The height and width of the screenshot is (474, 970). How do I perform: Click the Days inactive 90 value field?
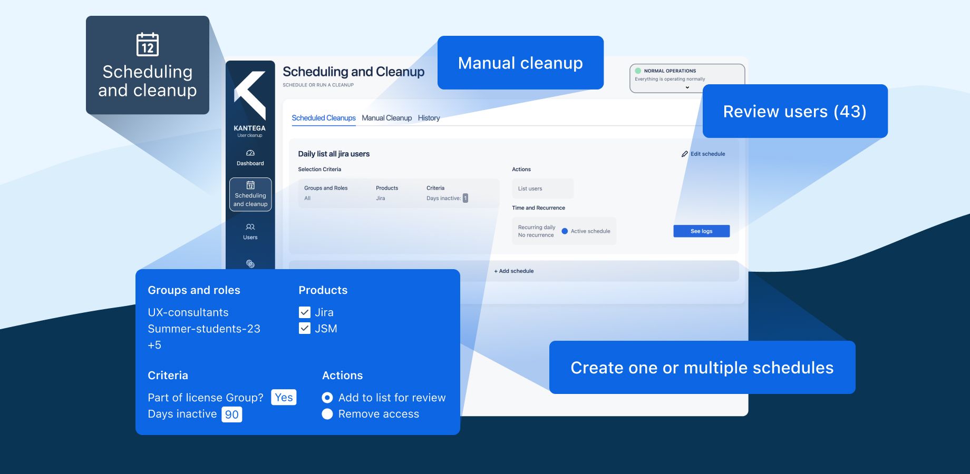click(232, 414)
